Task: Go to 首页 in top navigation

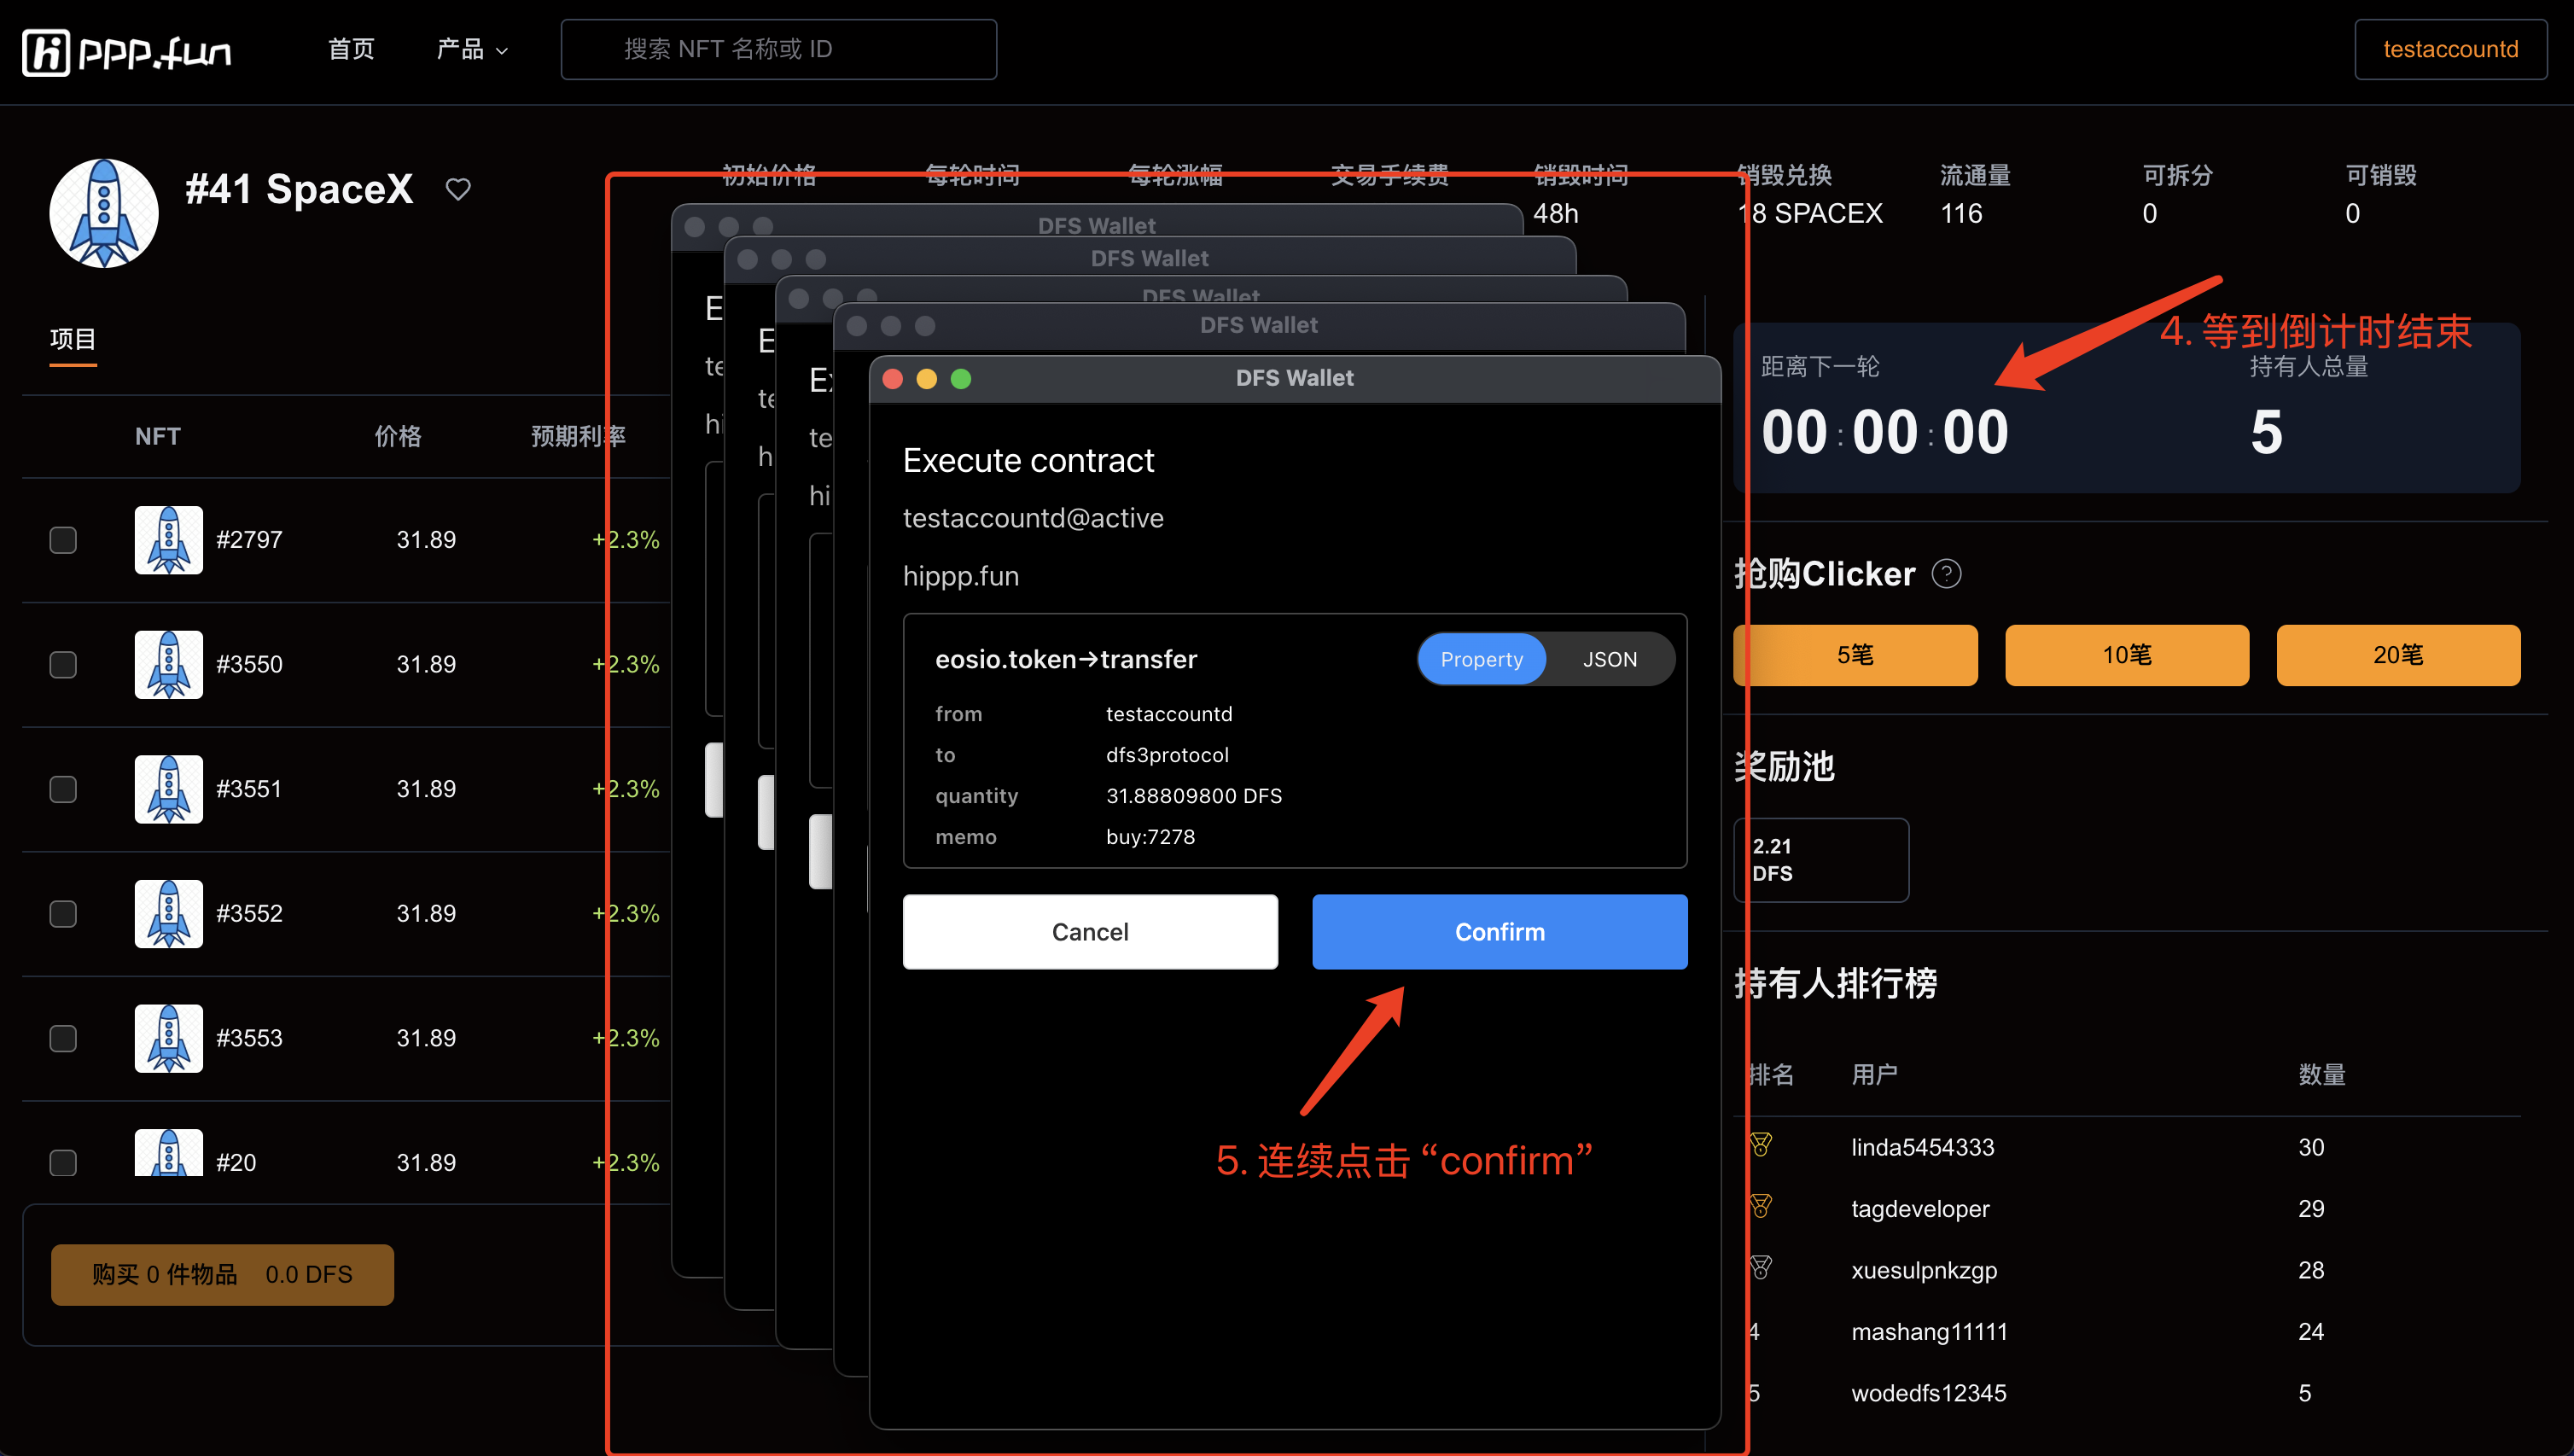Action: coord(351,49)
